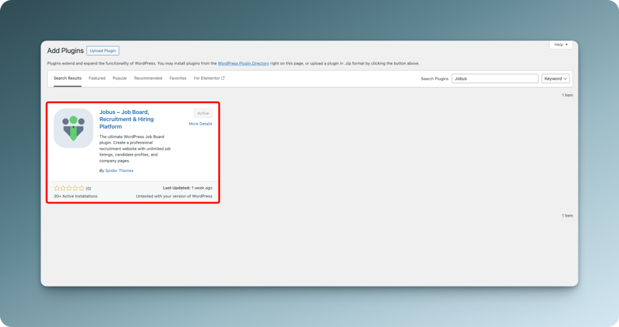This screenshot has height=327, width=619.
Task: Open the Keyword search type dropdown
Action: [x=556, y=78]
